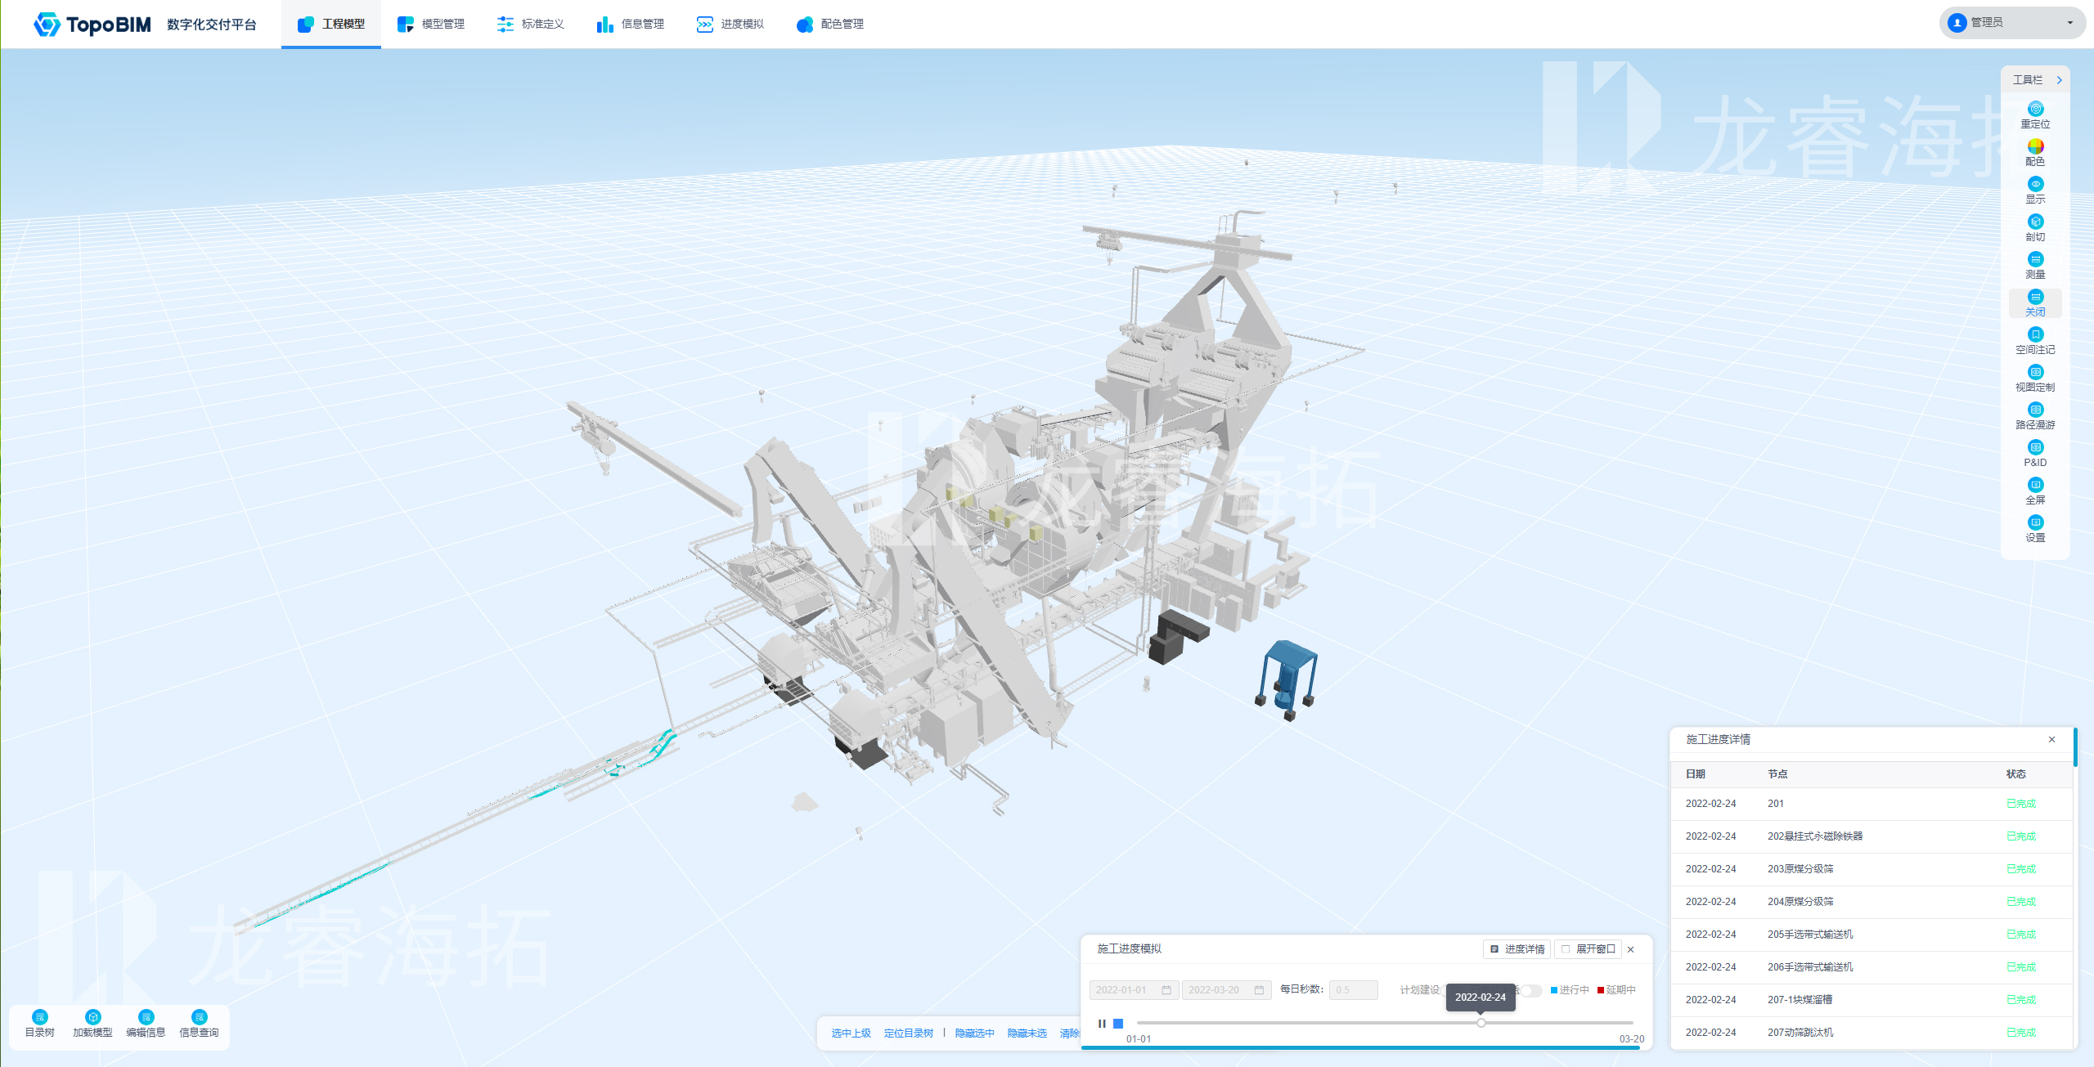Screen dimensions: 2094x1067
Task: Click the 定位目录树 link
Action: (x=908, y=1033)
